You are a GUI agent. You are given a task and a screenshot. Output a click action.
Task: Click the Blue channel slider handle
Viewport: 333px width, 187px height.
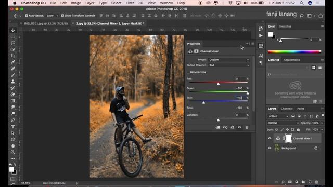(x=203, y=103)
